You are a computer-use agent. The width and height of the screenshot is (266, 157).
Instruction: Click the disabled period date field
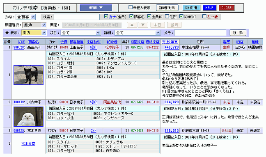coord(92,25)
